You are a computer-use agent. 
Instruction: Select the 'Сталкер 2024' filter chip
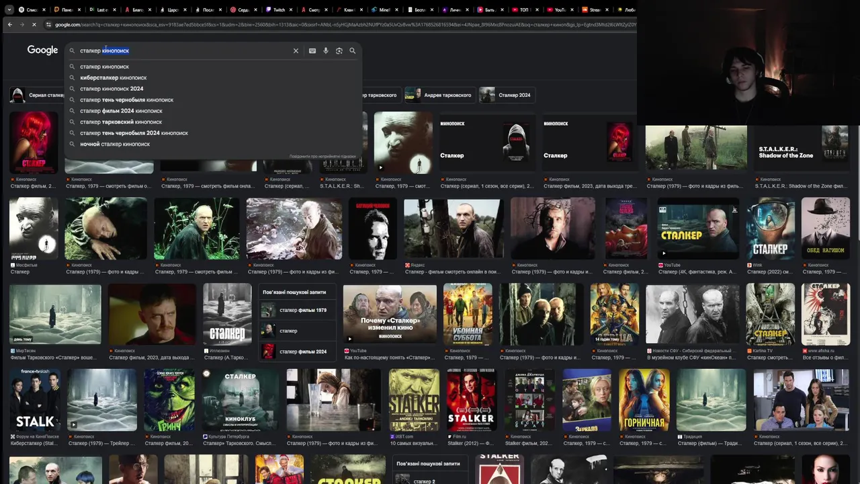pos(506,95)
